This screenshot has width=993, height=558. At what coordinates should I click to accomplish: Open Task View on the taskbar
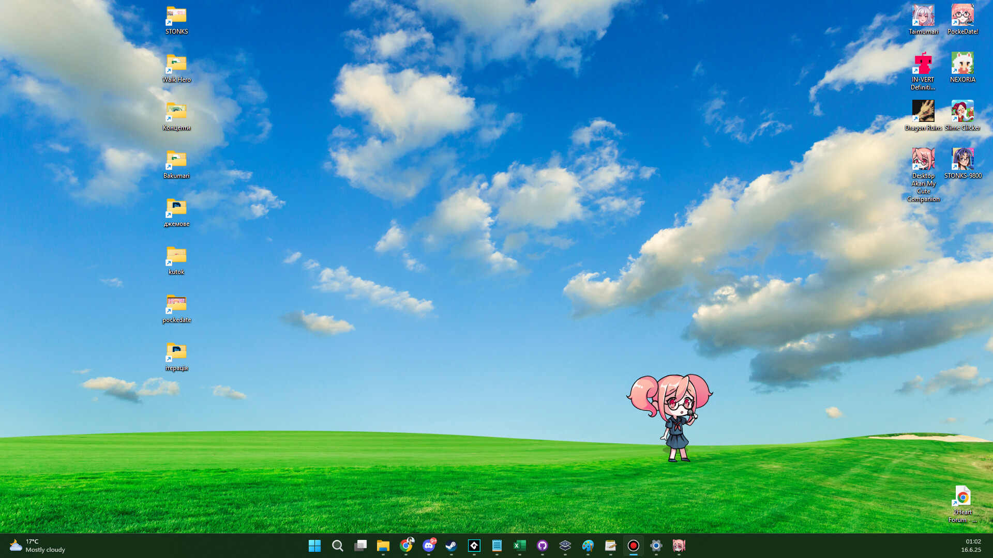pyautogui.click(x=360, y=546)
